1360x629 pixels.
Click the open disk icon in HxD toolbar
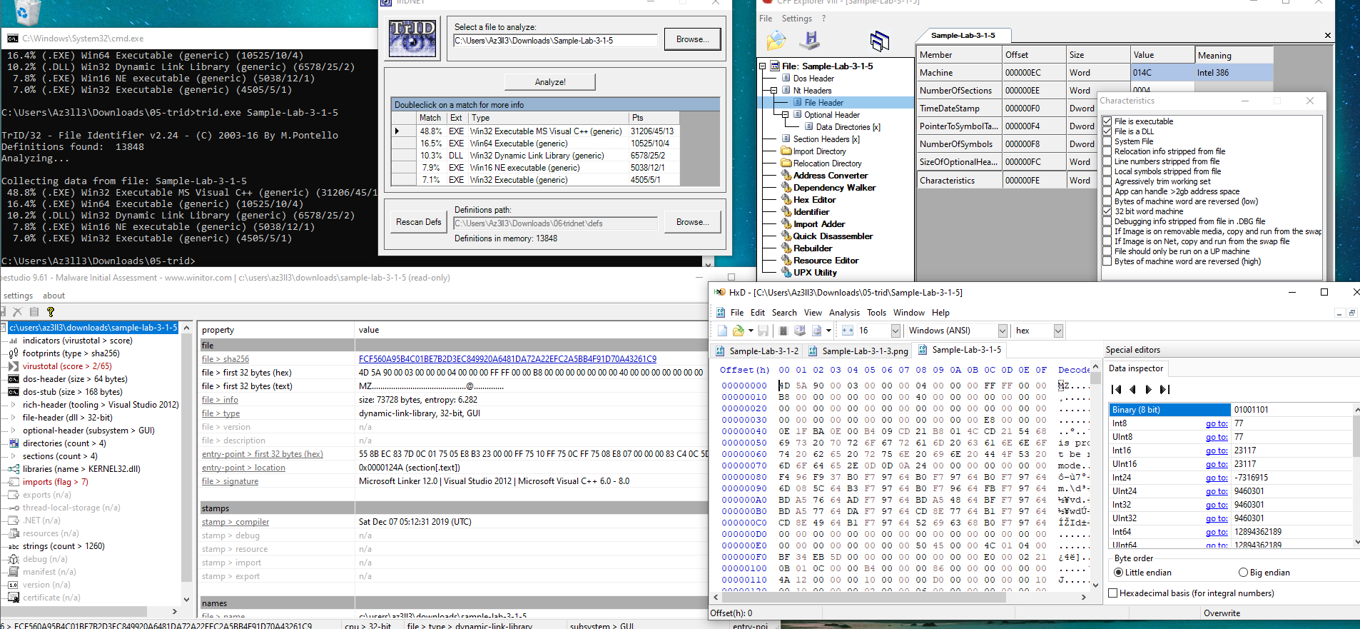[800, 331]
